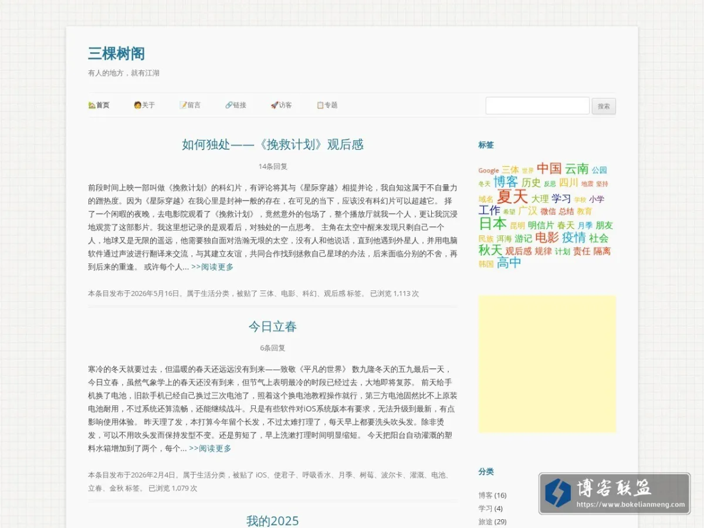This screenshot has width=704, height=528.
Task: View the 6条回复 comments link
Action: (x=273, y=348)
